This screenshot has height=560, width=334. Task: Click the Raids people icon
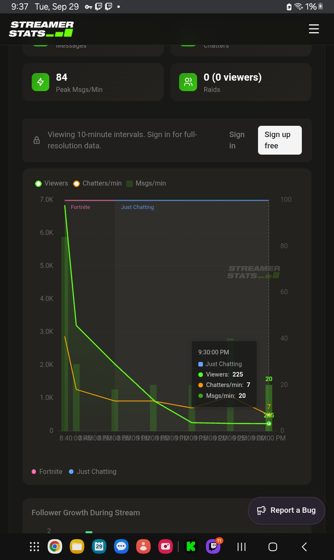point(188,82)
